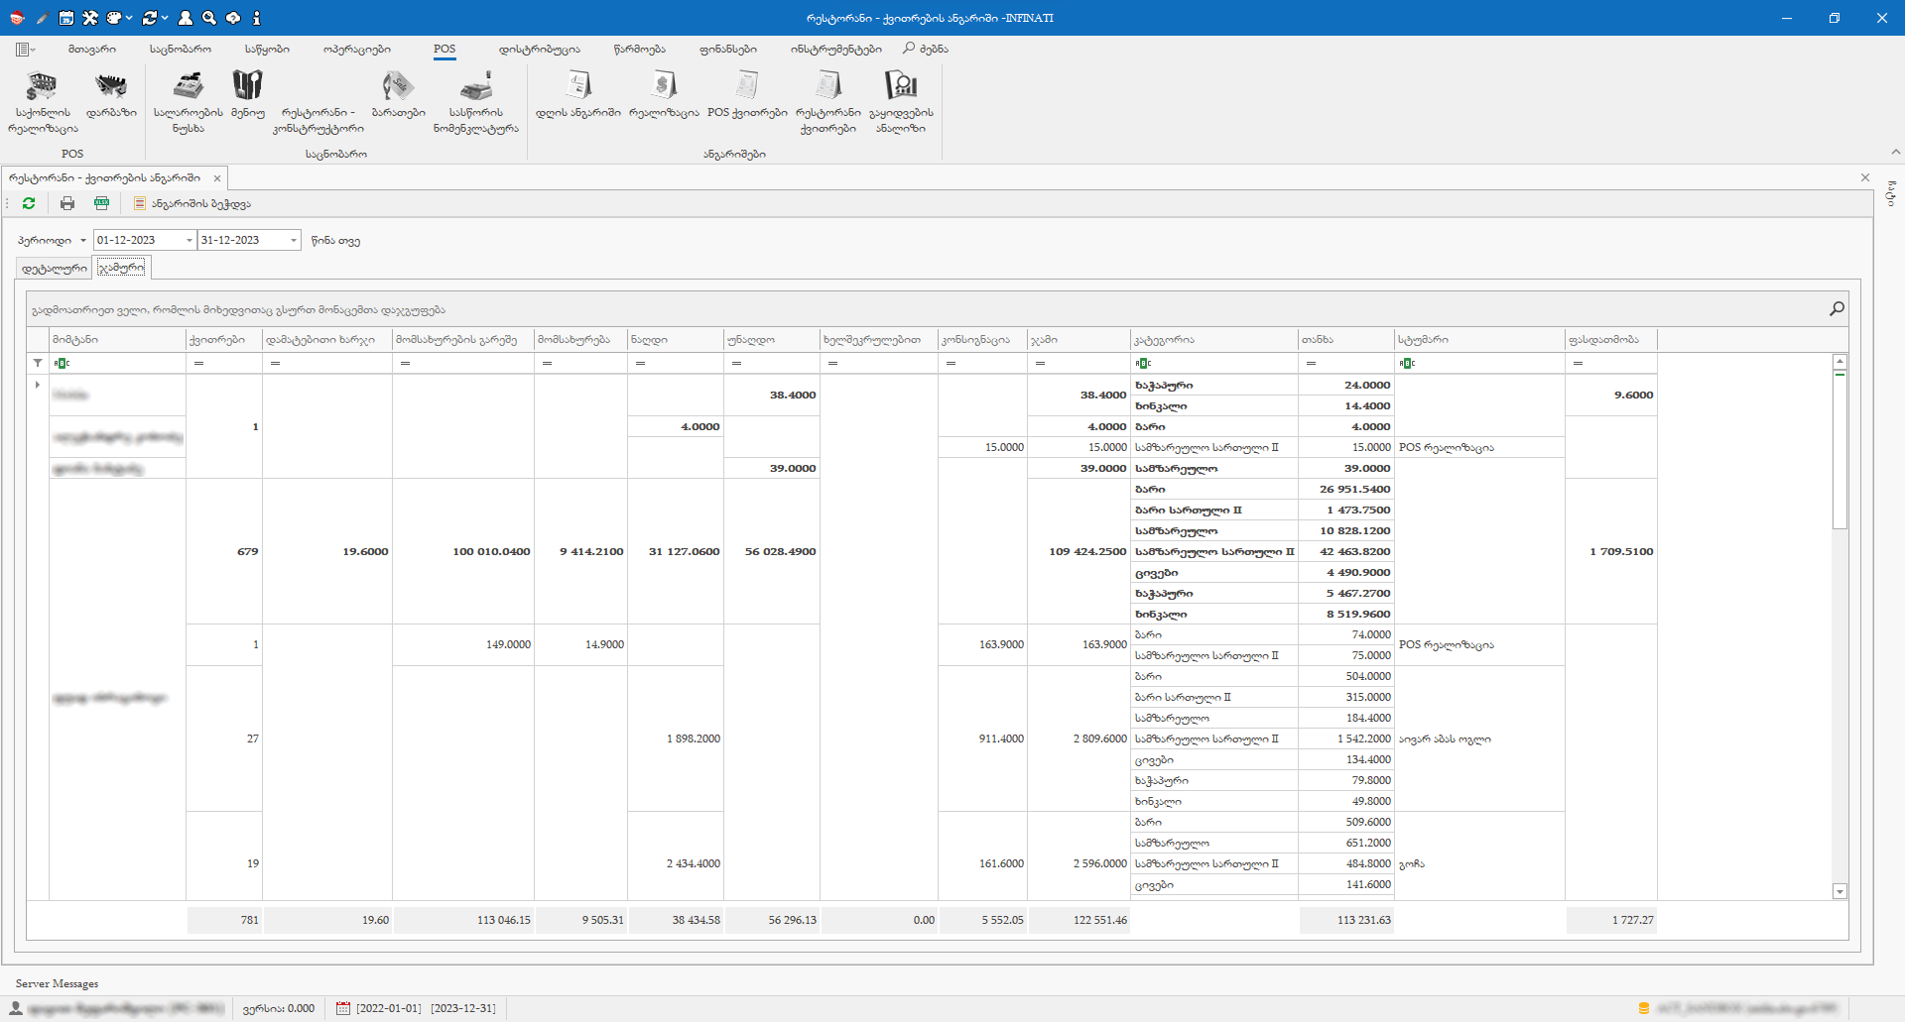Switch to the დეტალური tab
The image size is (1905, 1022).
click(55, 269)
